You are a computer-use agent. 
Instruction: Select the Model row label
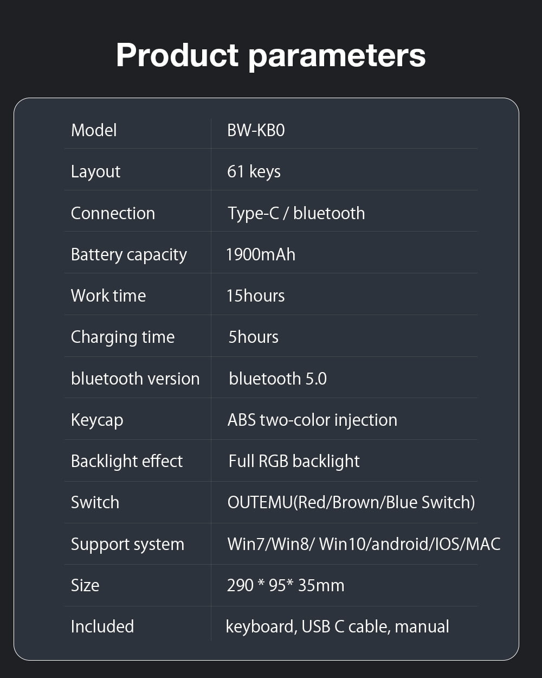tap(94, 130)
